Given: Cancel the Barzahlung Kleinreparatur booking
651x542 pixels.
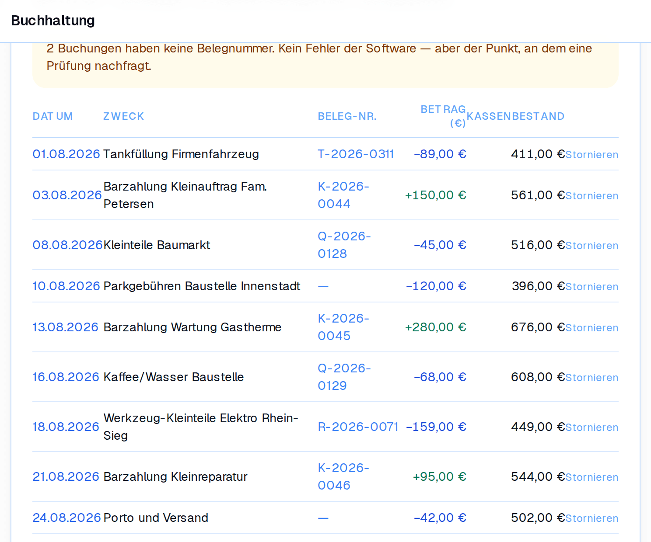Looking at the screenshot, I should [x=591, y=477].
